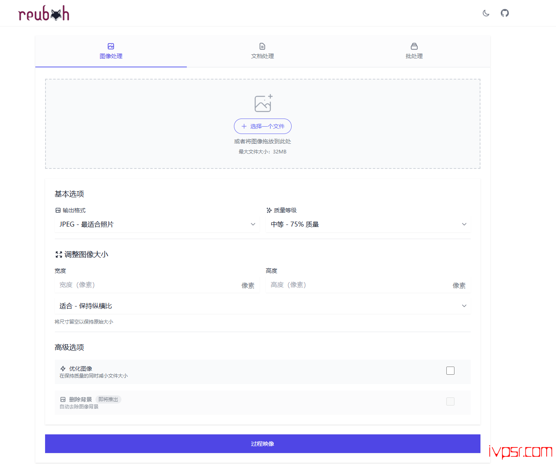The height and width of the screenshot is (464, 556).
Task: Open the fit aspect ratio dropdown
Action: click(x=262, y=306)
